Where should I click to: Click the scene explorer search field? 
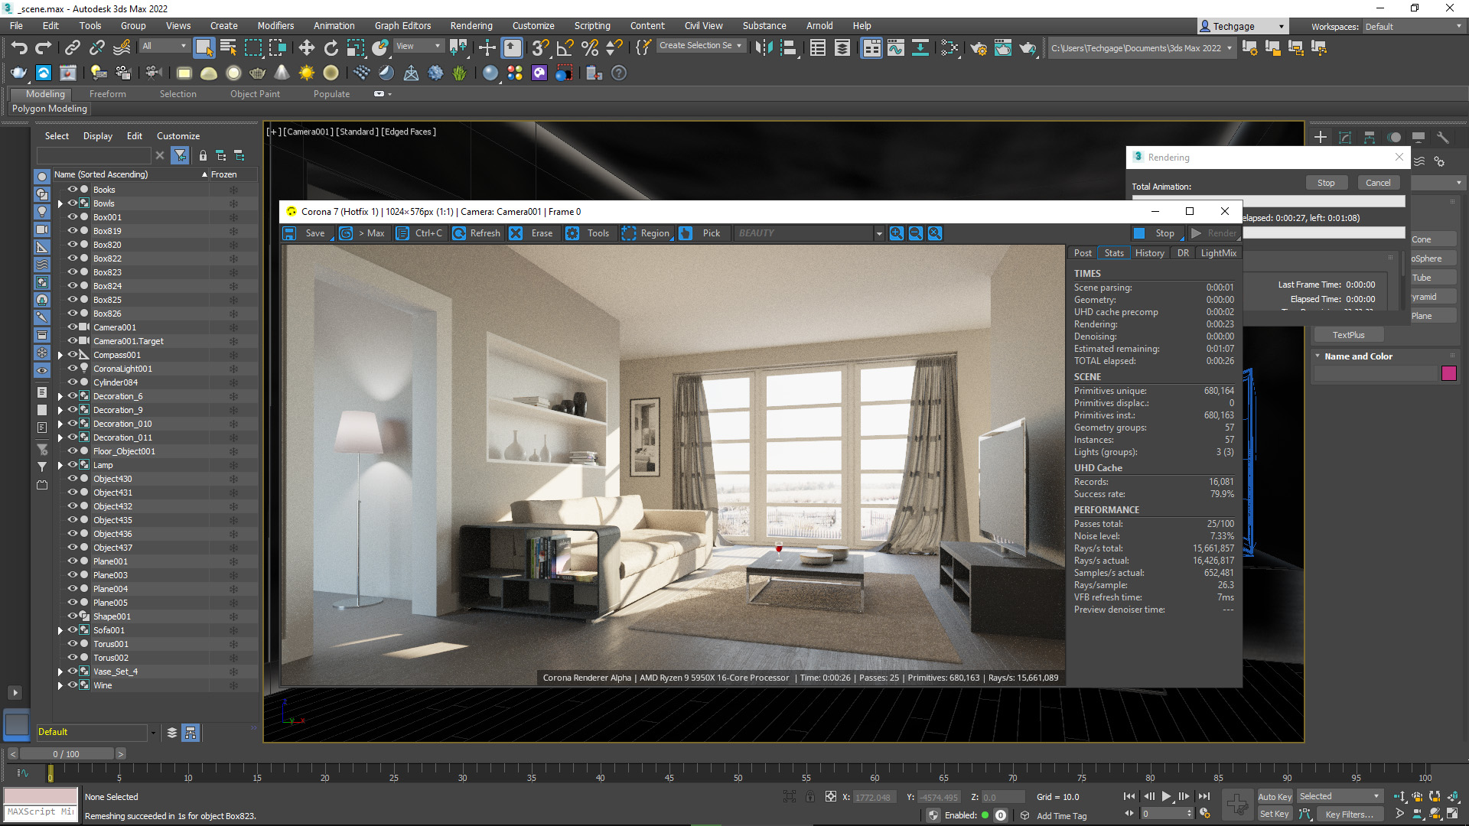[x=94, y=155]
